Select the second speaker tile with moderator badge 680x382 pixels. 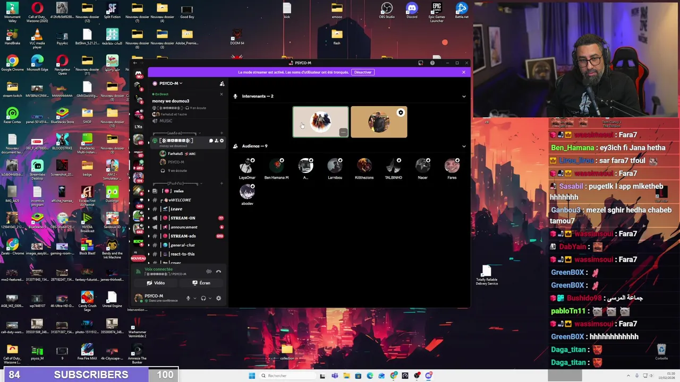tap(379, 122)
